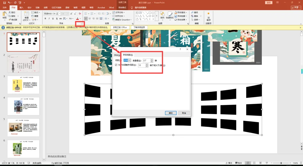The height and width of the screenshot is (166, 303).
Task: Start slide show from status bar
Action: (x=267, y=163)
